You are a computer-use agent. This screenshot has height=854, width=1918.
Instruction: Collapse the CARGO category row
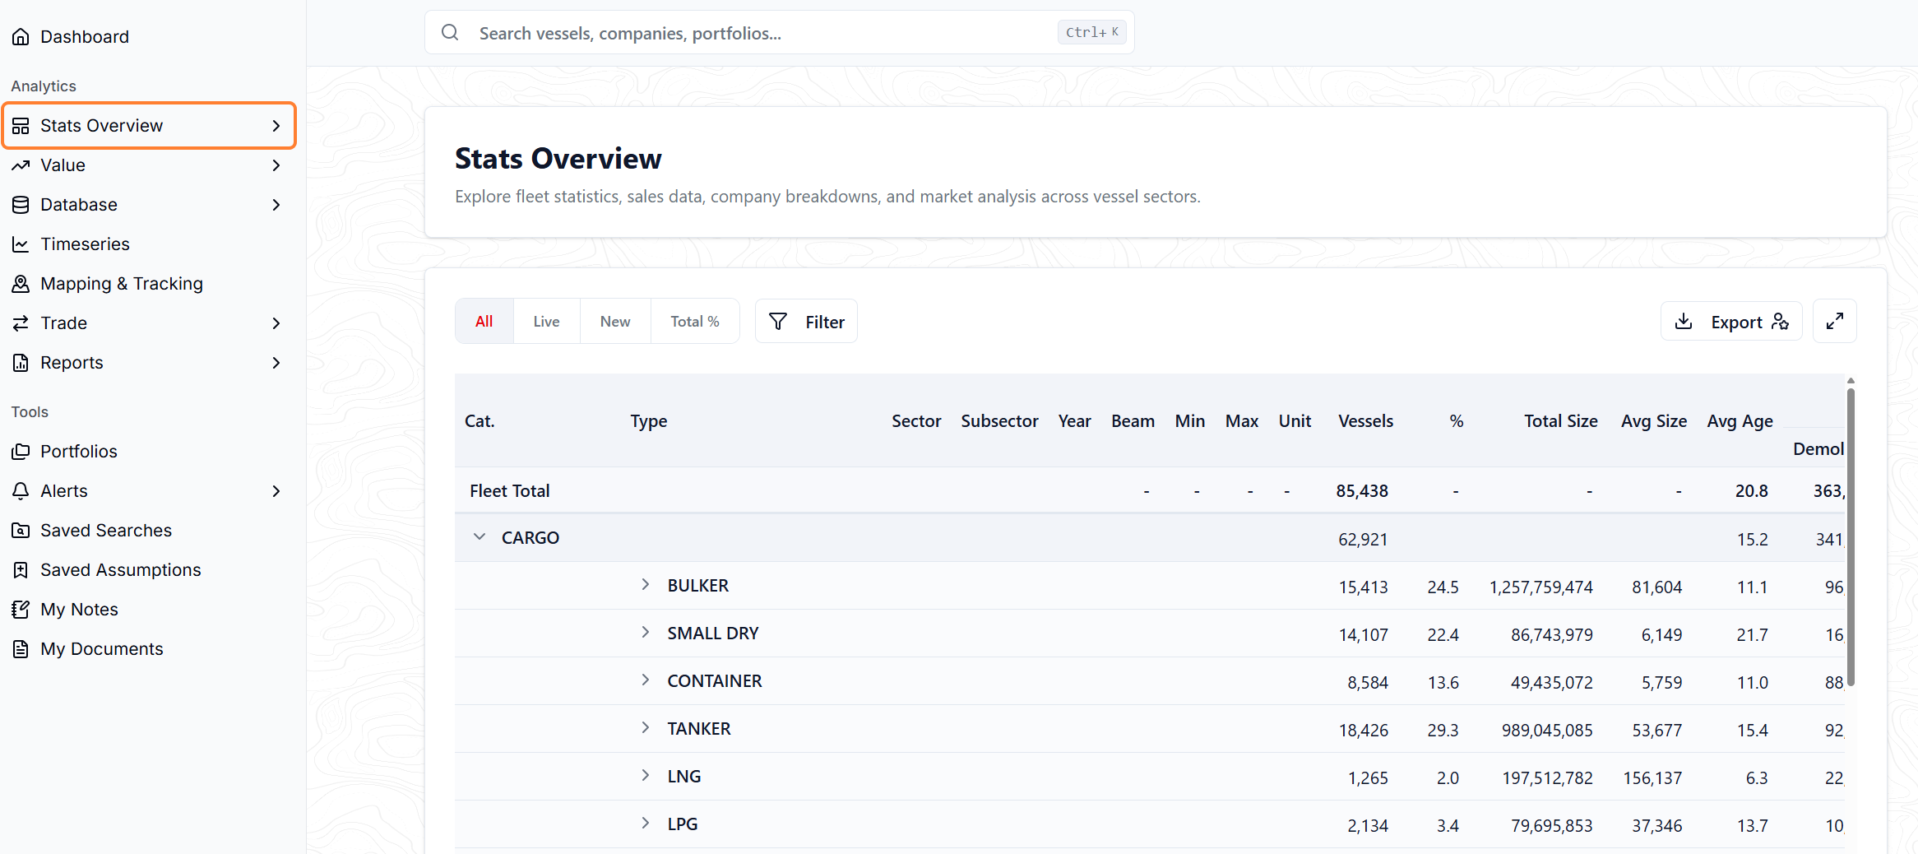click(479, 536)
